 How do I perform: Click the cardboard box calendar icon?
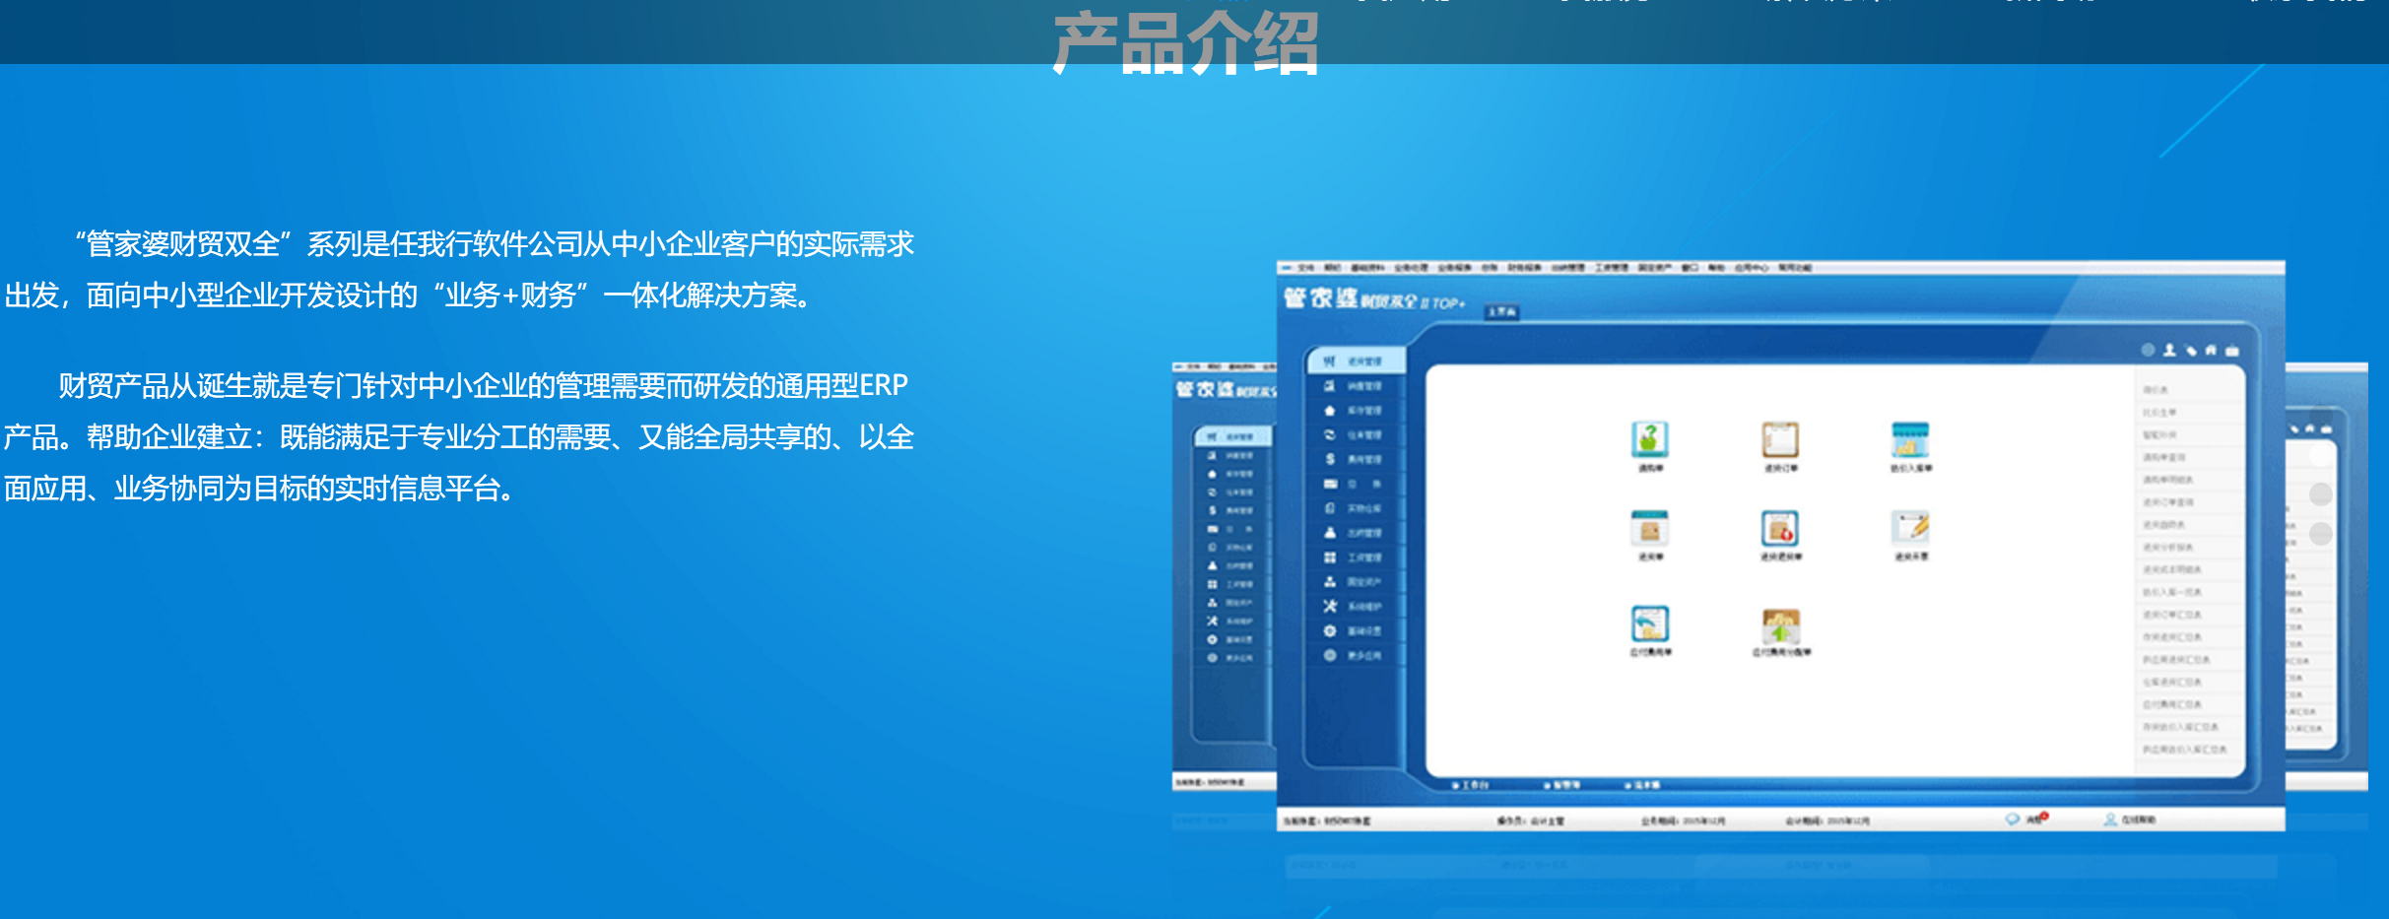[1649, 529]
